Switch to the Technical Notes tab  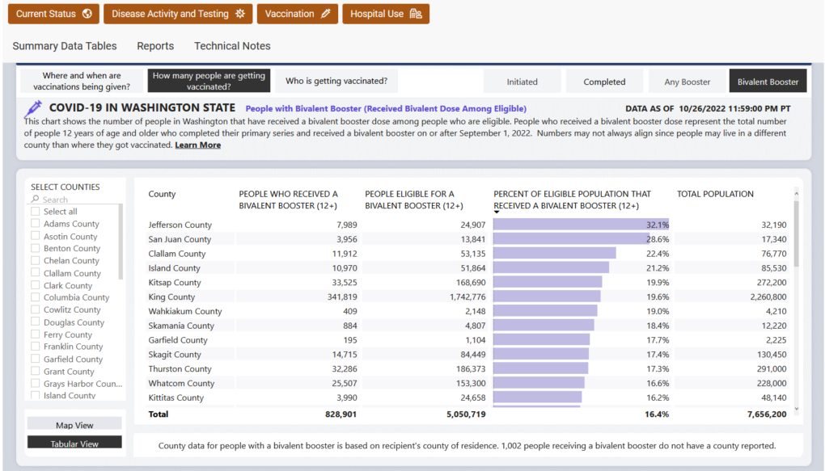click(232, 46)
